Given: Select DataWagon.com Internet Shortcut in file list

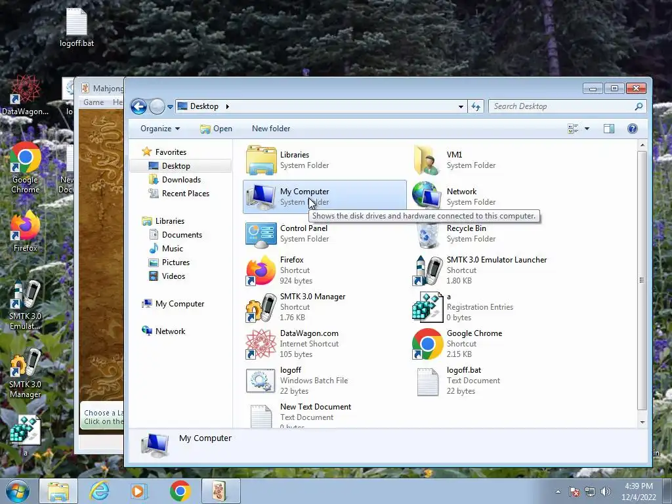Looking at the screenshot, I should tap(261, 344).
